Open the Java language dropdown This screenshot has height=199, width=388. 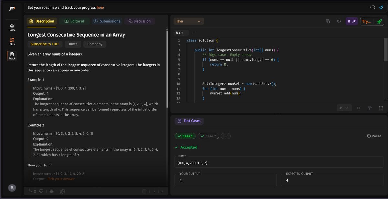[189, 21]
